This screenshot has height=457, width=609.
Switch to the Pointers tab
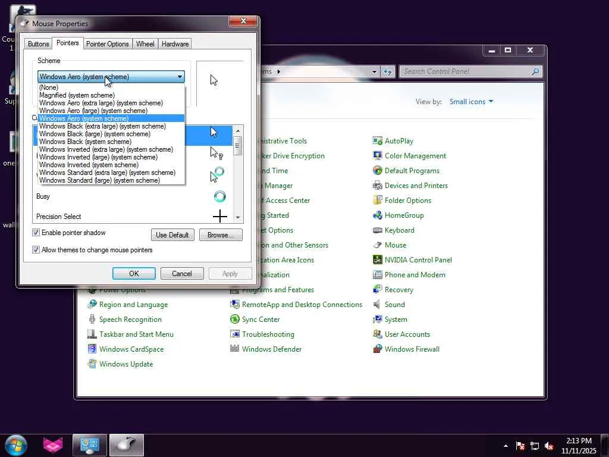[x=68, y=43]
